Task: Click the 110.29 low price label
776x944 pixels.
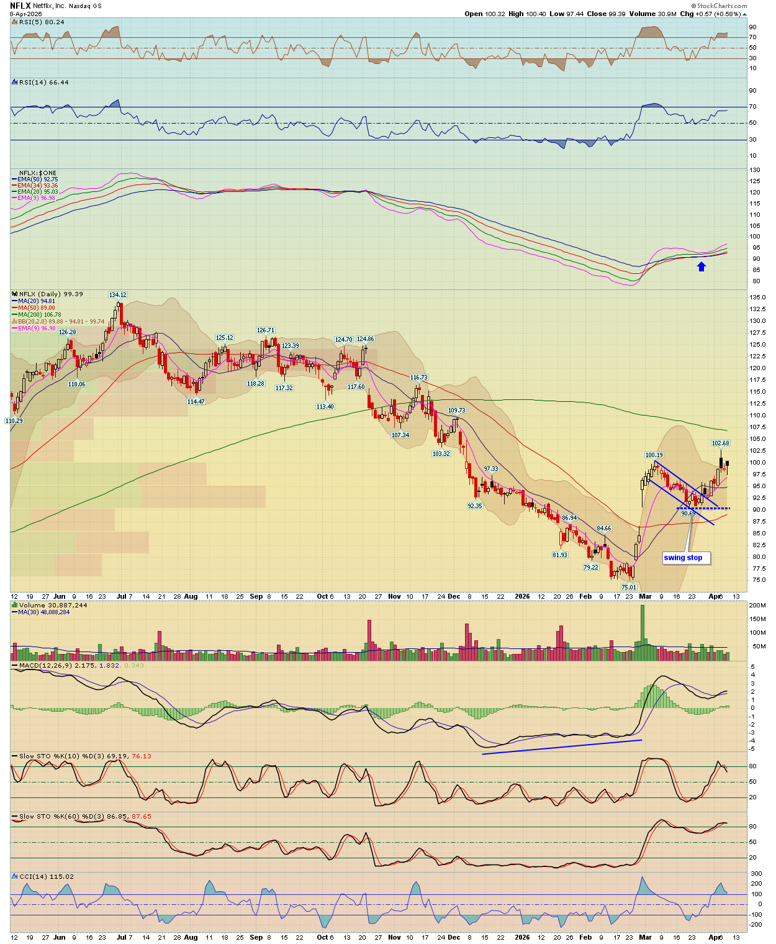Action: click(x=14, y=420)
